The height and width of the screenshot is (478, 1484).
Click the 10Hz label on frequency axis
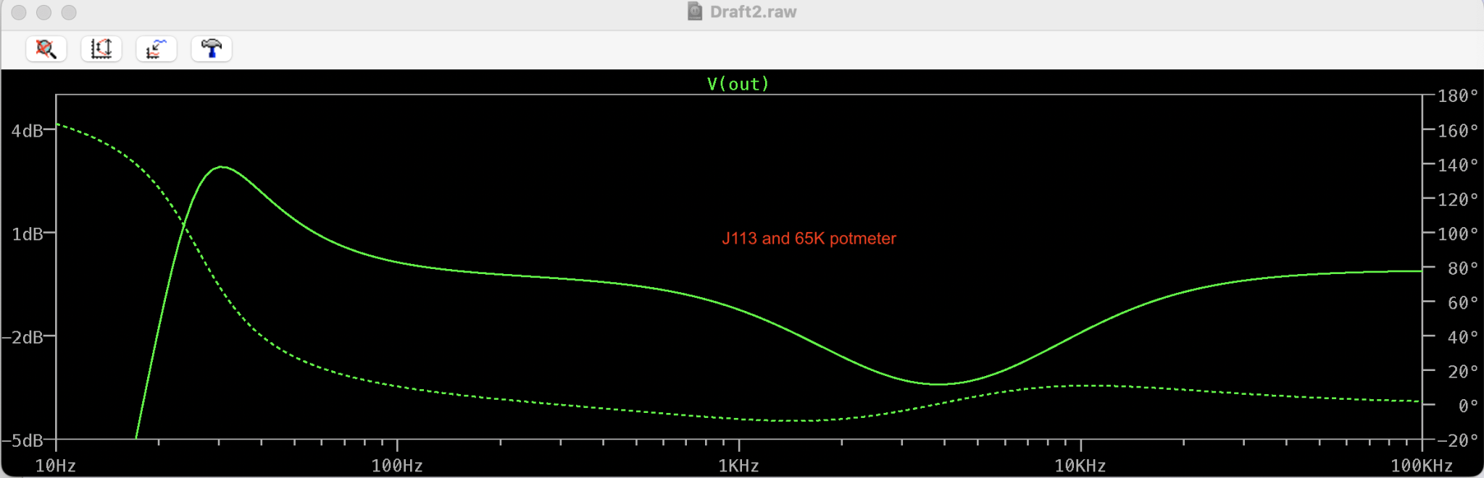coord(56,466)
